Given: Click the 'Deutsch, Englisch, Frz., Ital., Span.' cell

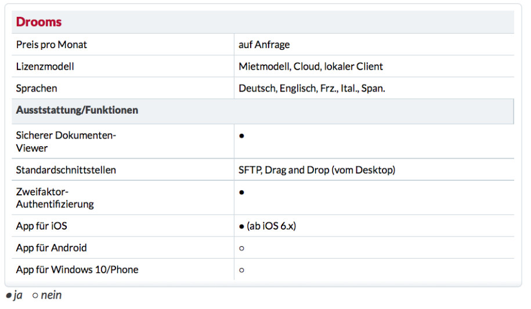Looking at the screenshot, I should [312, 88].
